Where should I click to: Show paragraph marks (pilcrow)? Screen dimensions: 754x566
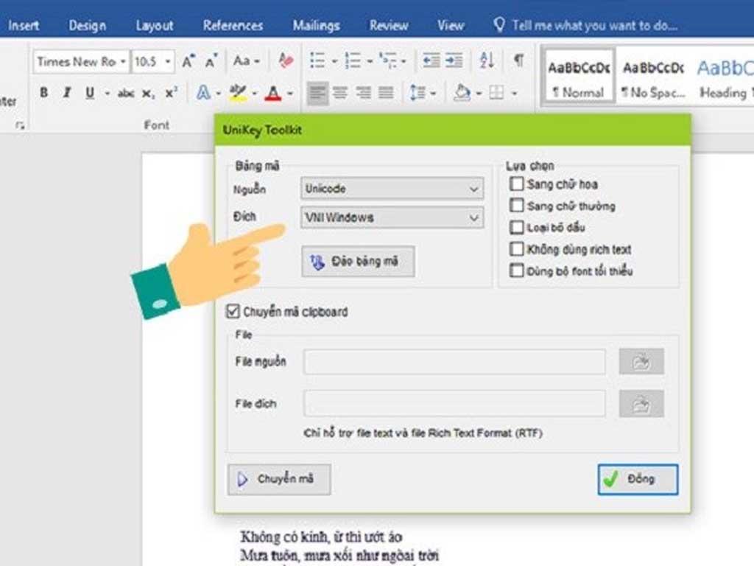click(519, 60)
